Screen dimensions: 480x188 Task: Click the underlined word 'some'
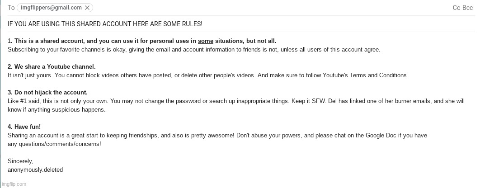click(206, 41)
